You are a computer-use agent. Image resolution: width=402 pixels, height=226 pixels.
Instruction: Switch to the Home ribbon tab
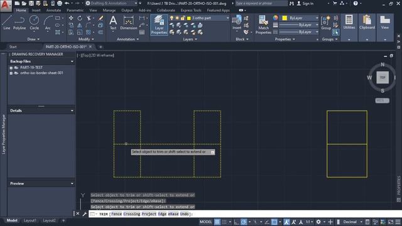(21, 10)
